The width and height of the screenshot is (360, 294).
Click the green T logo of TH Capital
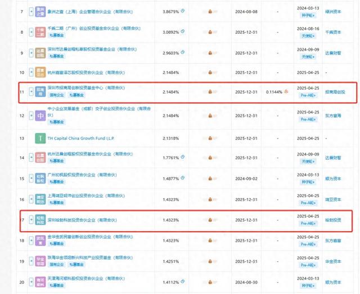40,138
